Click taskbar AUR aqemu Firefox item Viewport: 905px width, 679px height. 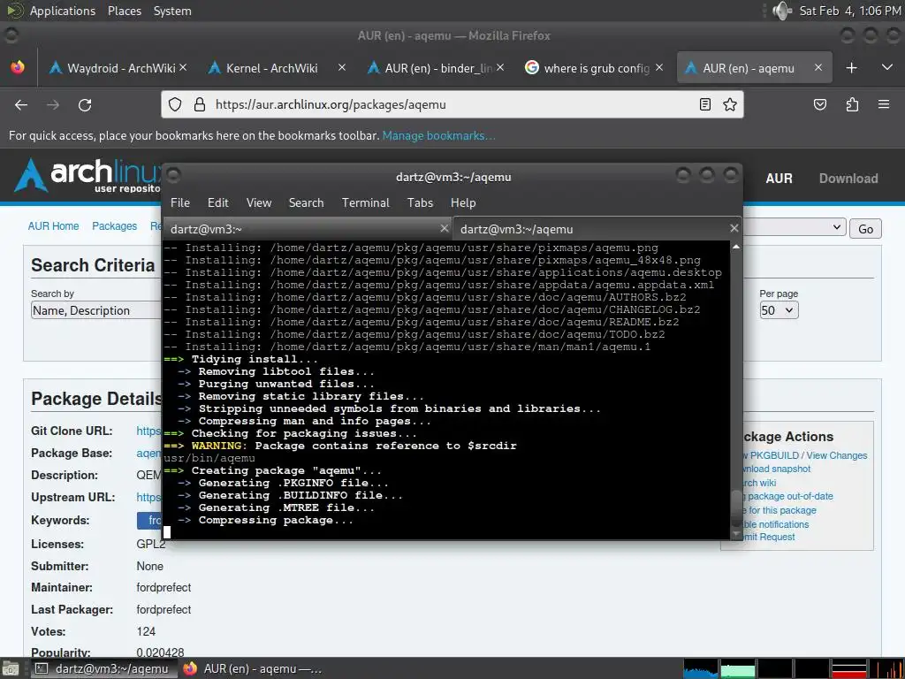[252, 668]
